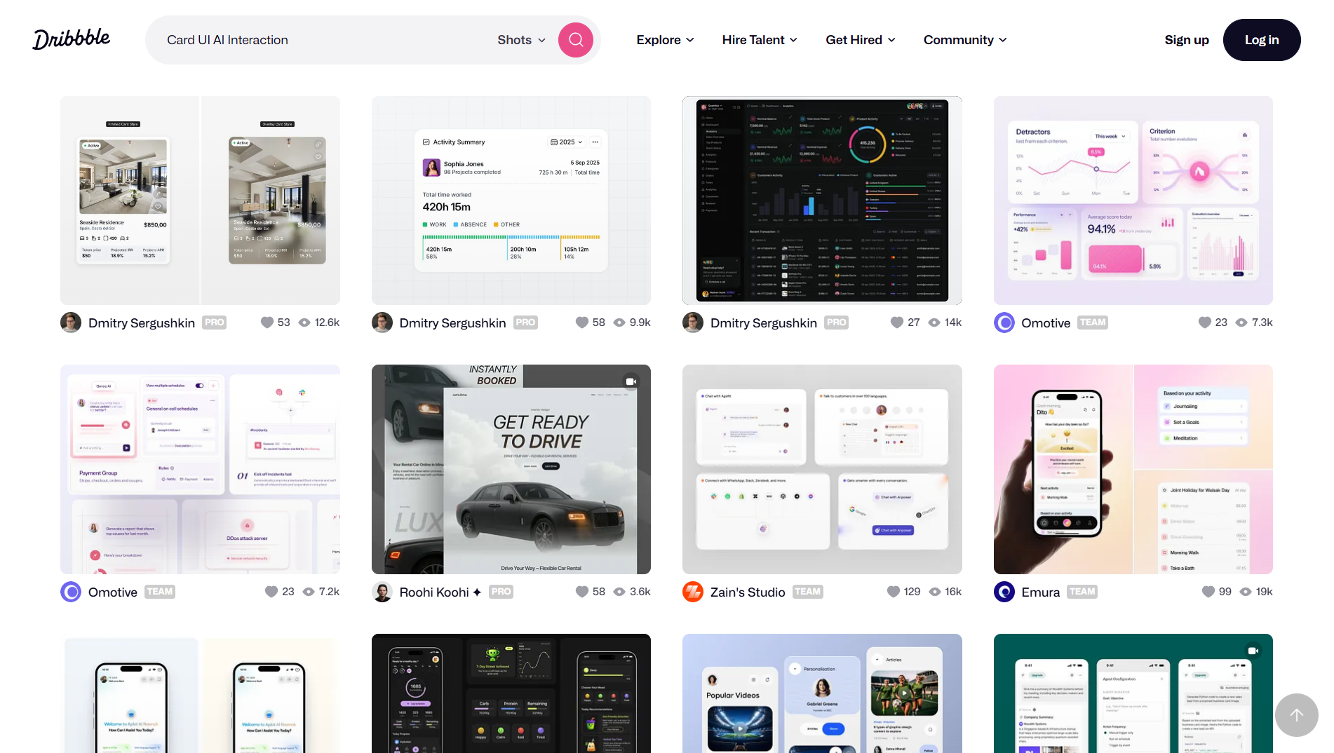Click the Log in button

coord(1261,40)
